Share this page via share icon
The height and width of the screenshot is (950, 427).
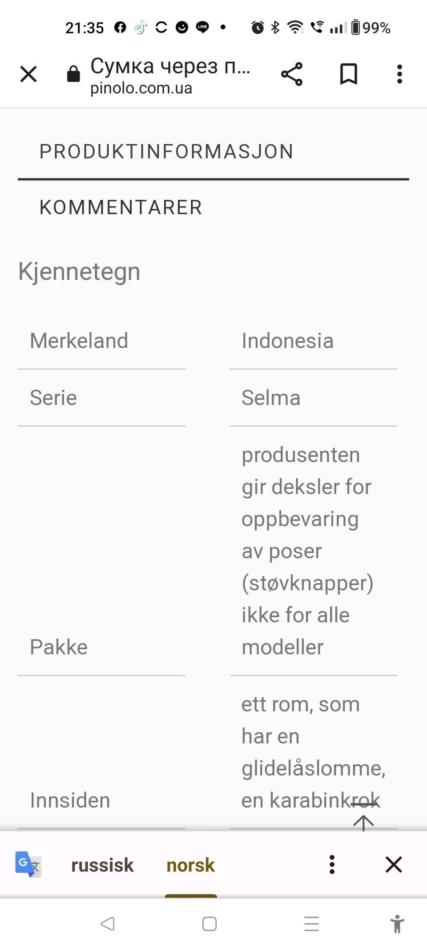click(292, 74)
